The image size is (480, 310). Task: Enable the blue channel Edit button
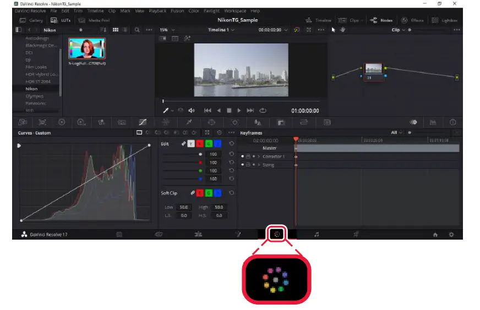217,143
